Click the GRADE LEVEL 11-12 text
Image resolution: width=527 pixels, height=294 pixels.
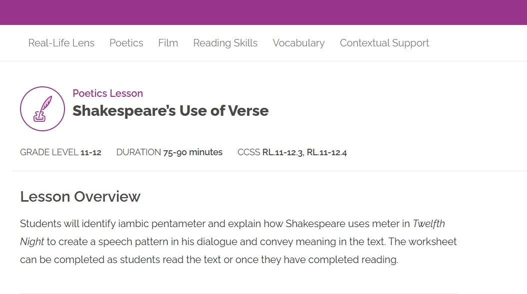click(60, 152)
